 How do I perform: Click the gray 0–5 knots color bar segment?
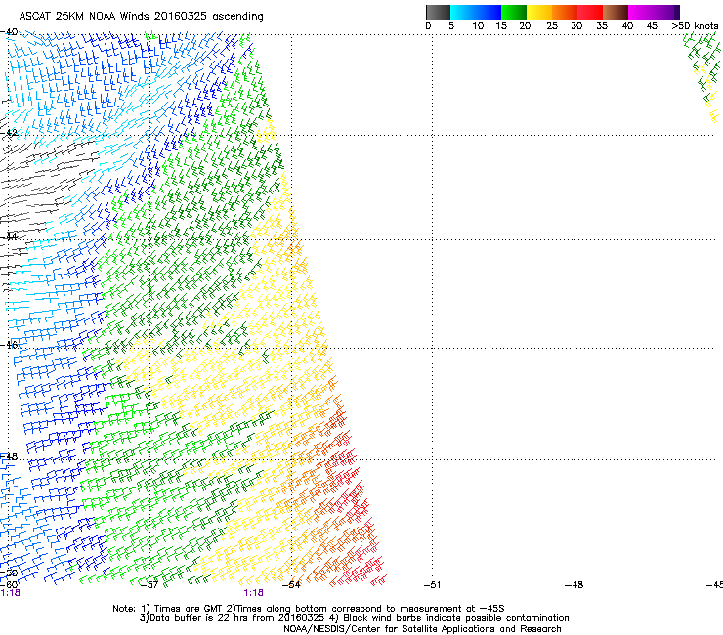tap(438, 12)
